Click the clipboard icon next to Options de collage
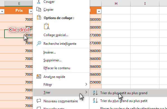 (x=39, y=17)
